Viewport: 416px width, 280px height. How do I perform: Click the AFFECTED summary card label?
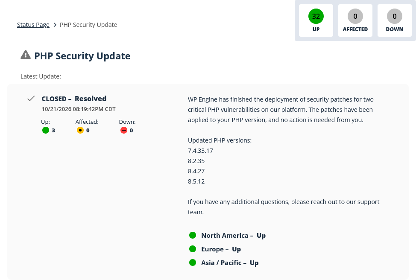click(x=355, y=29)
